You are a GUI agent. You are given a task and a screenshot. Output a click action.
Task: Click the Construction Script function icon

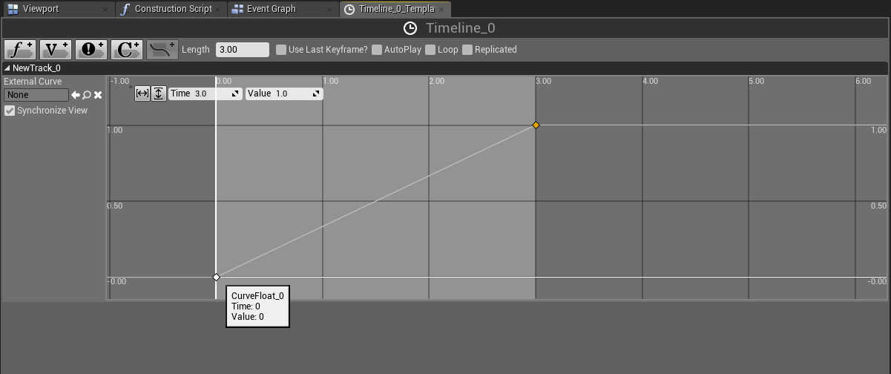pyautogui.click(x=125, y=9)
